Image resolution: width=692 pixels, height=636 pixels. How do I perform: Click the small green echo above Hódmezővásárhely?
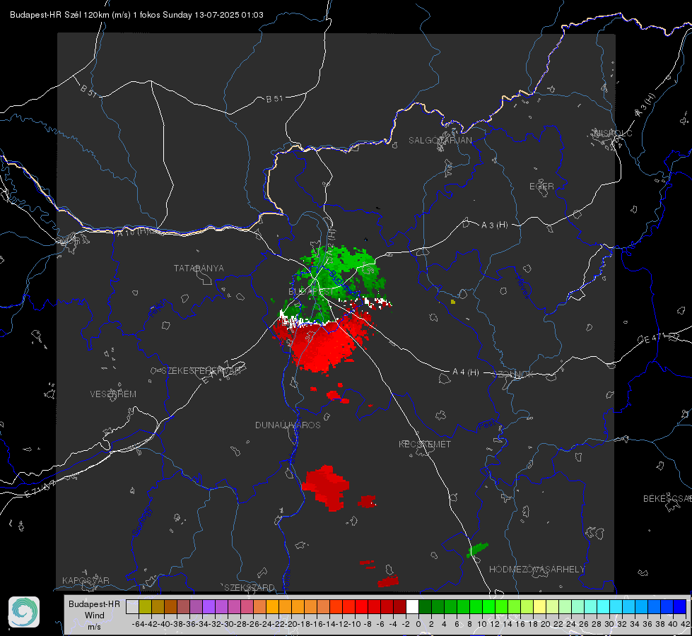point(477,550)
